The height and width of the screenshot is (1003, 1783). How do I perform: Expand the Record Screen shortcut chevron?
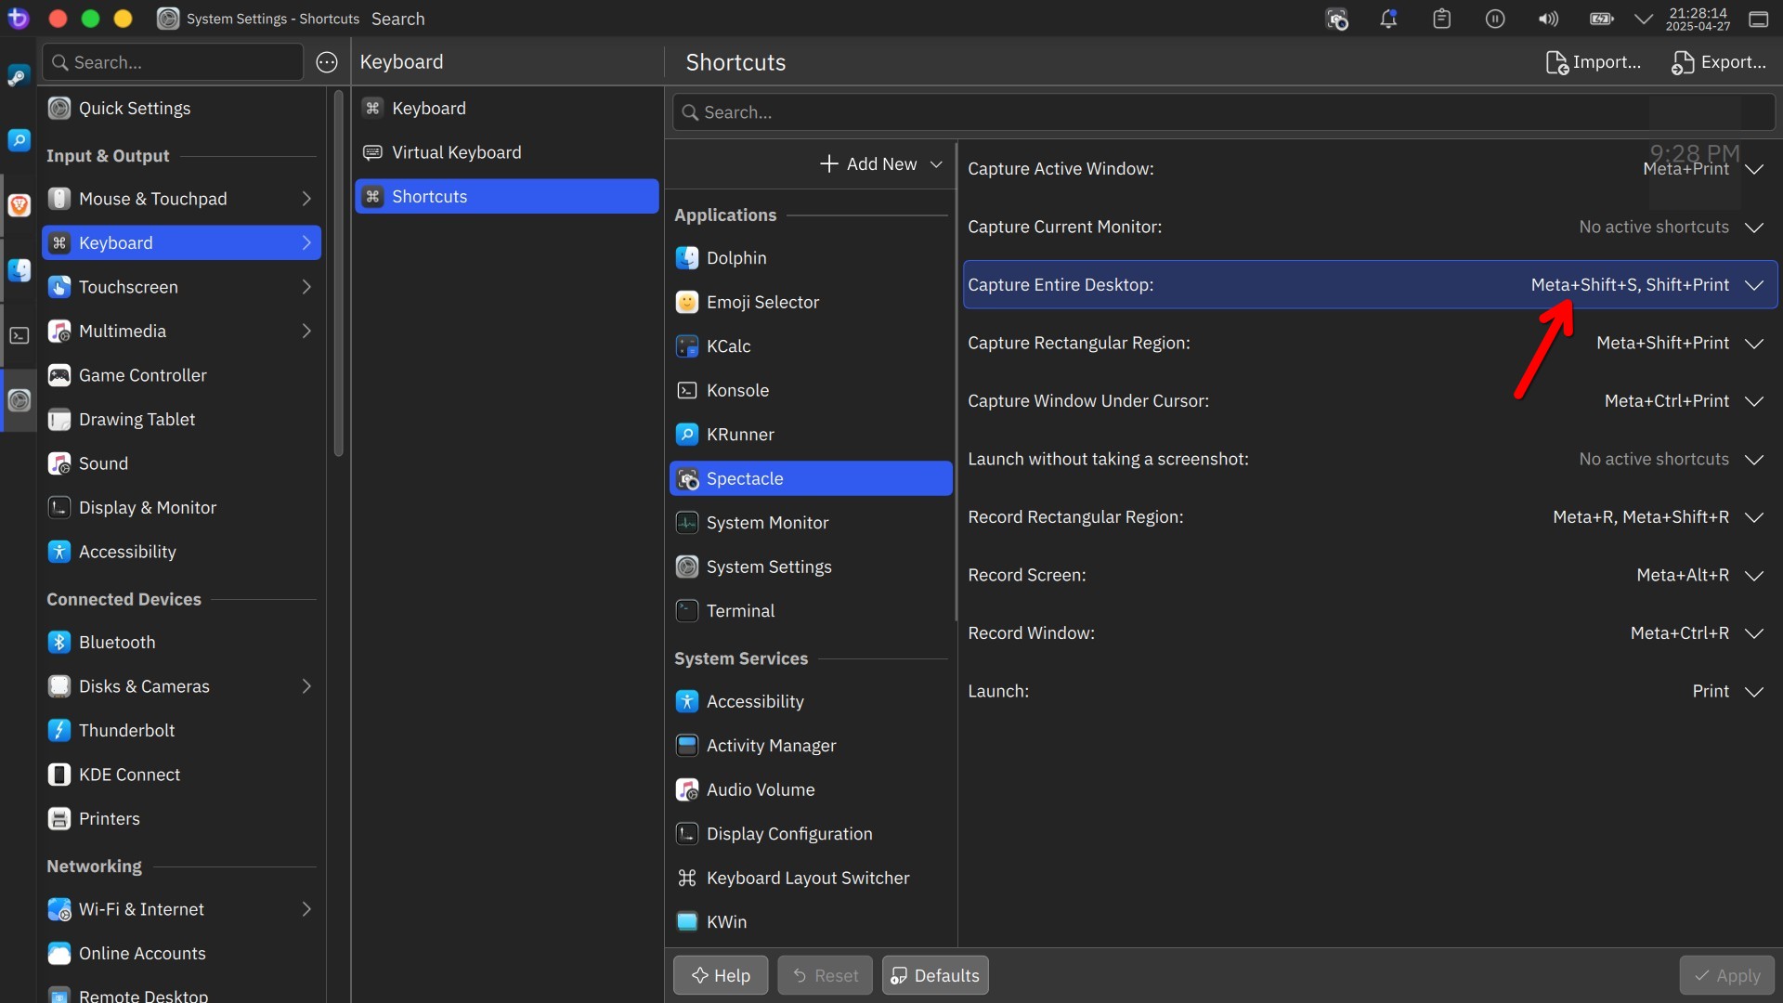pyautogui.click(x=1754, y=576)
